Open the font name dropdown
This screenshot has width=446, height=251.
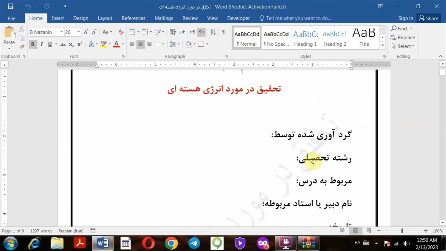point(61,32)
